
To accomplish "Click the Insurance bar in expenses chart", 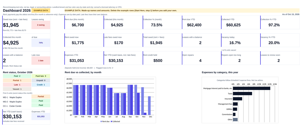I will coord(238,99).
